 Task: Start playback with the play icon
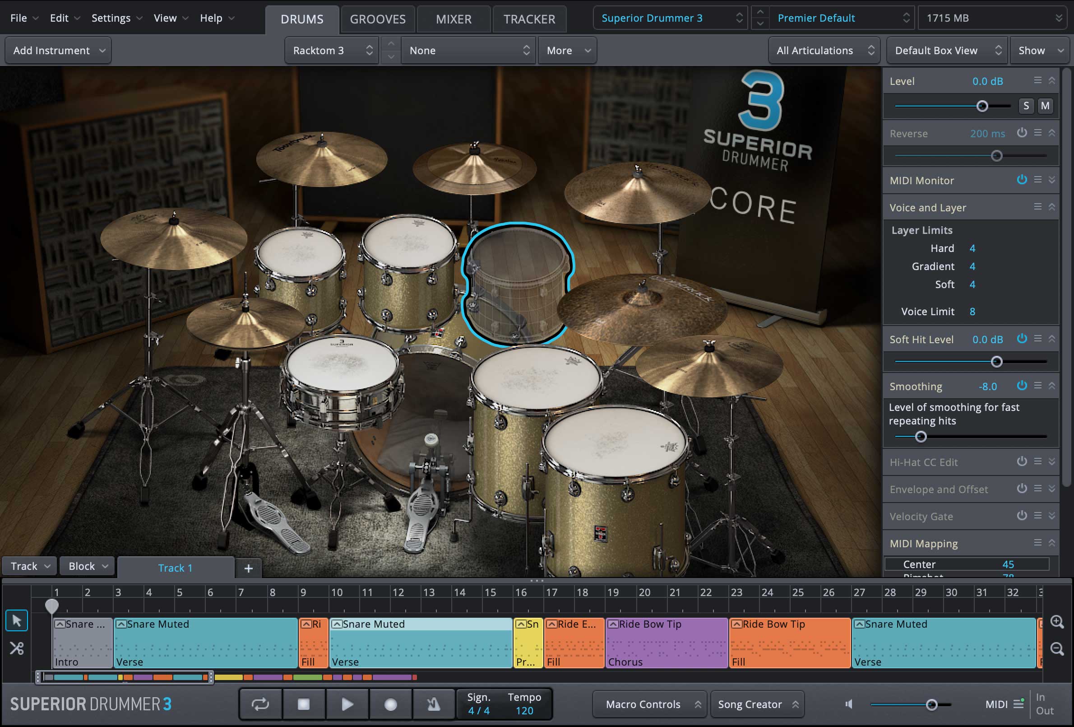(x=347, y=704)
